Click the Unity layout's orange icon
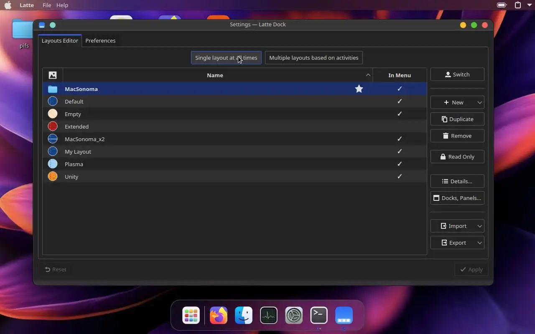535x334 pixels. tap(53, 177)
